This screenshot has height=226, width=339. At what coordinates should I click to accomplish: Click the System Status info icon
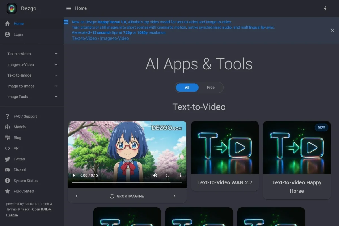[x=8, y=181]
